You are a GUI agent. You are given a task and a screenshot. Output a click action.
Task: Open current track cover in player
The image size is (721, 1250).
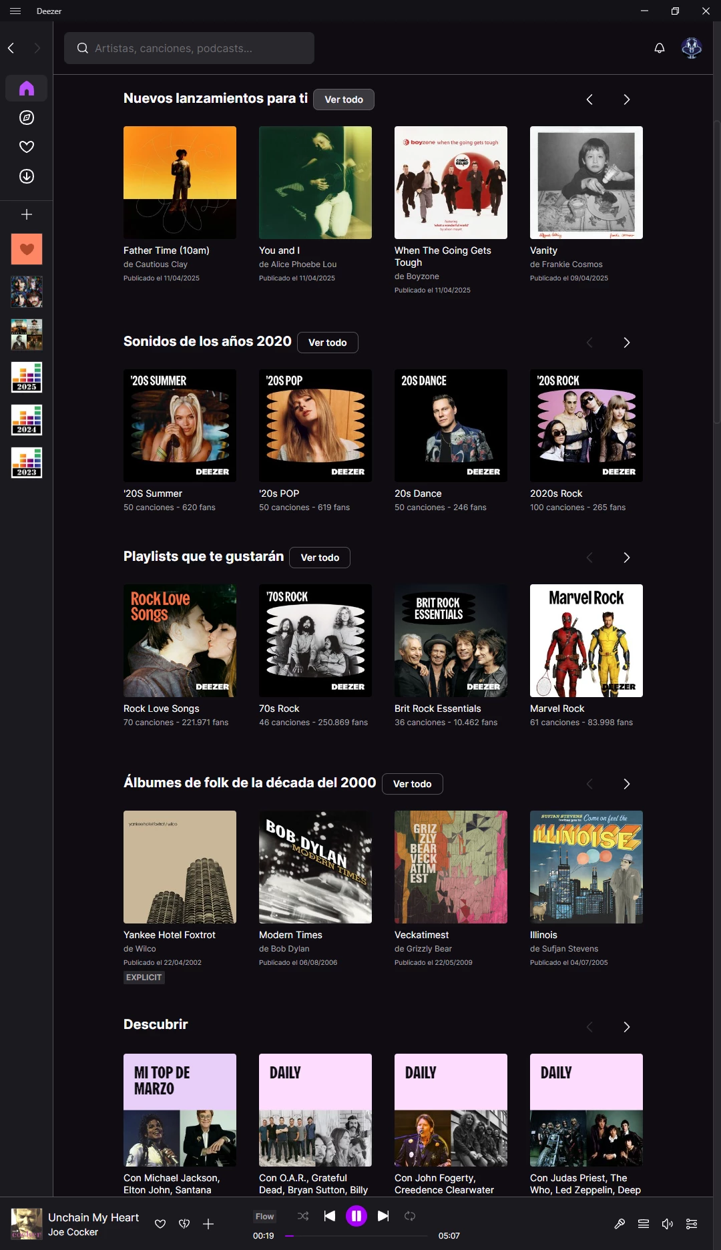(27, 1224)
